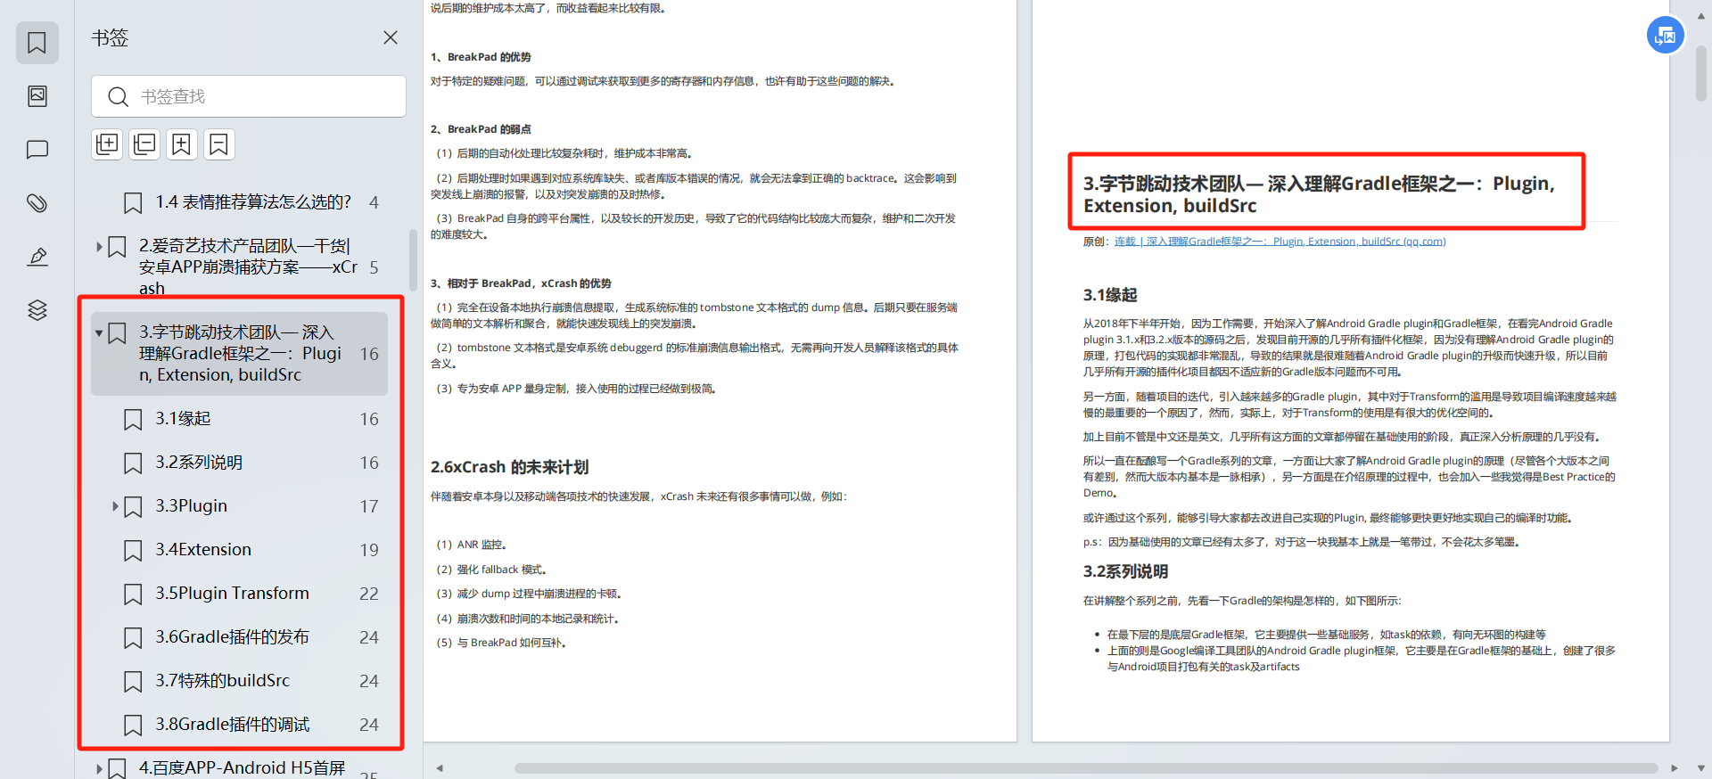The image size is (1712, 779).
Task: Go to bookmark 3.5Plugin Transform
Action: tap(232, 594)
